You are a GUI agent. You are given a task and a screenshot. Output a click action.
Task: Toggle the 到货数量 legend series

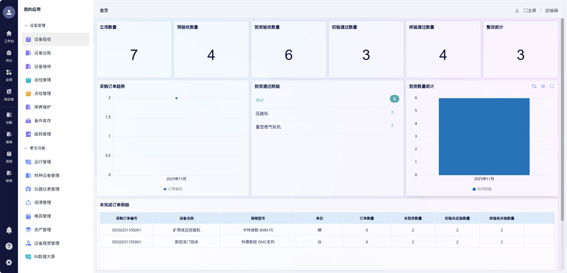[x=482, y=189]
